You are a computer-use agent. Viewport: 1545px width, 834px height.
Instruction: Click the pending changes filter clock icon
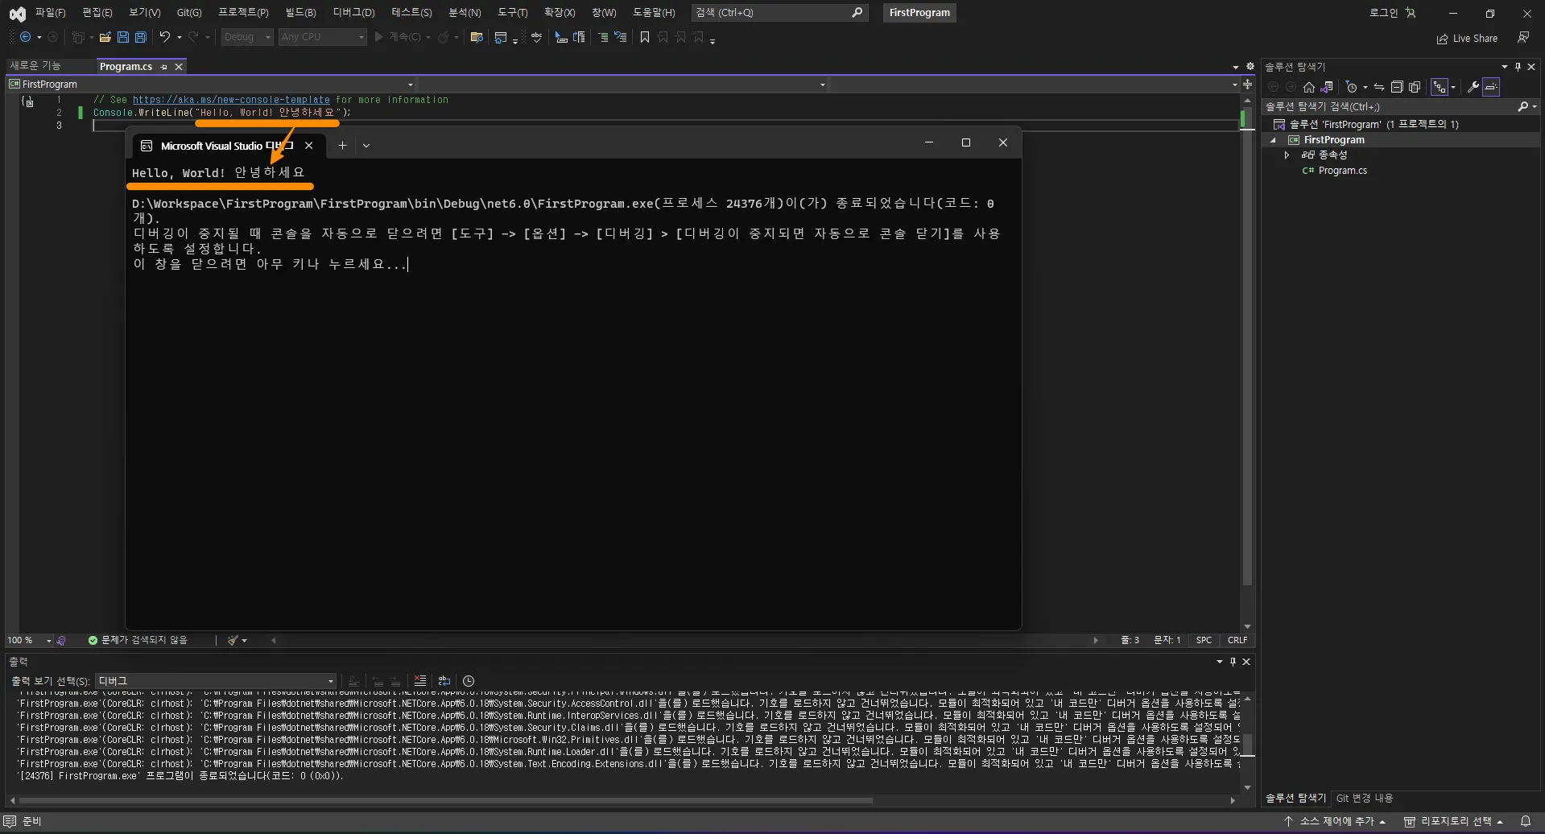point(1352,87)
